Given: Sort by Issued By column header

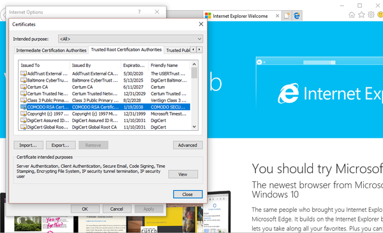Looking at the screenshot, I should 95,65.
